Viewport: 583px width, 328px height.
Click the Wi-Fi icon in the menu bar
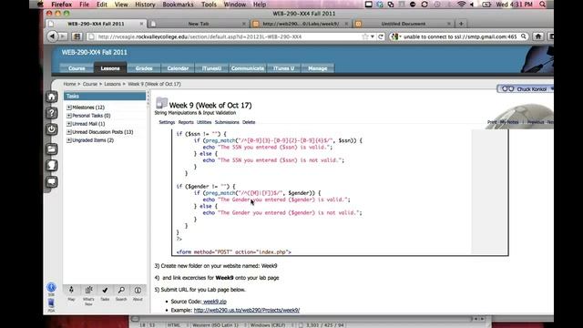click(x=462, y=5)
